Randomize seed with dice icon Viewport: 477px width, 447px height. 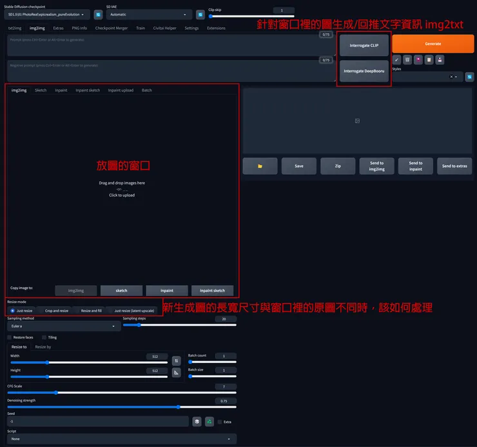point(197,422)
